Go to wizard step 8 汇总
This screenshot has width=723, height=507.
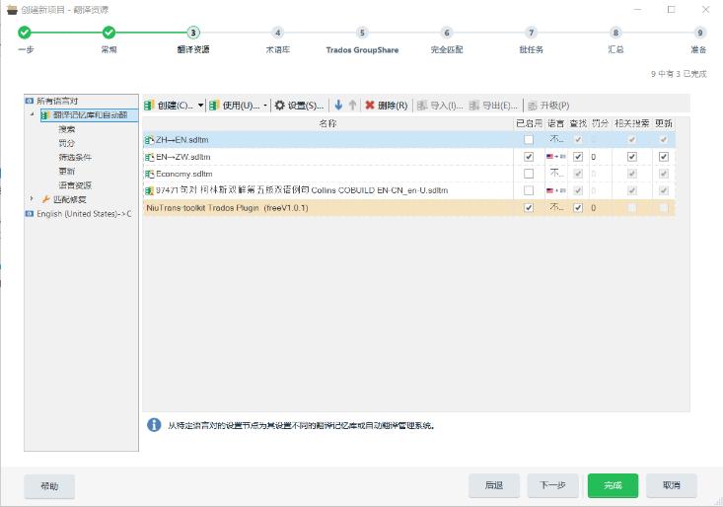pos(615,33)
